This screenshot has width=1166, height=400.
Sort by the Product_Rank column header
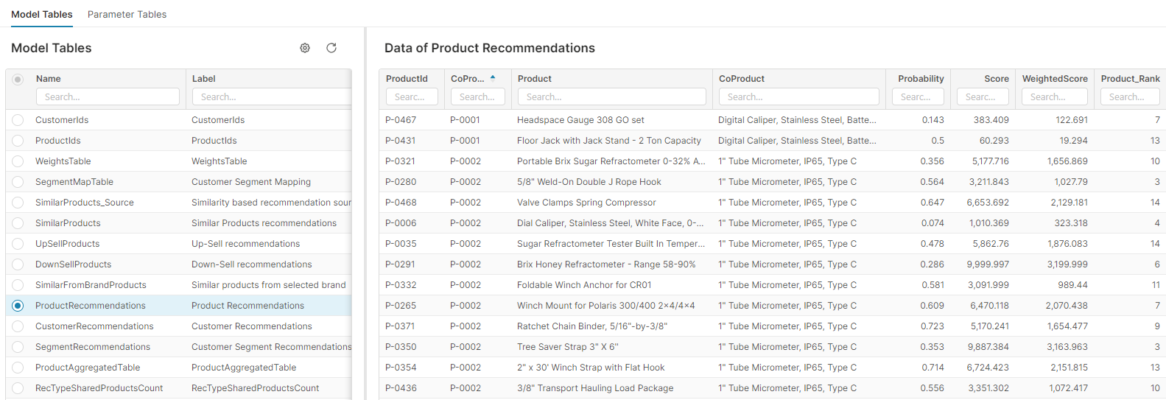pyautogui.click(x=1130, y=79)
